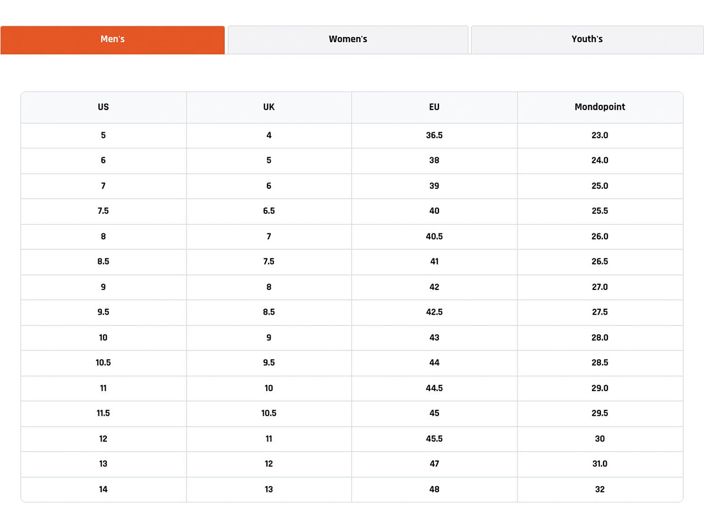Switch to the Women's size tab

click(x=348, y=39)
